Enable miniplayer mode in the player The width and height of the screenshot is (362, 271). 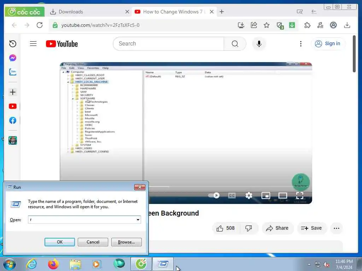266,195
